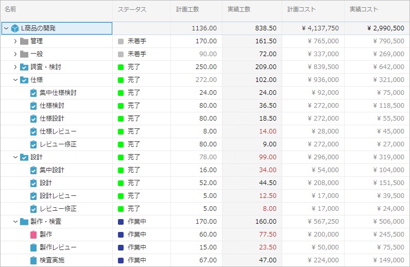Image resolution: width=410 pixels, height=267 pixels.
Task: Click the 名前 column header
Action: [11, 10]
